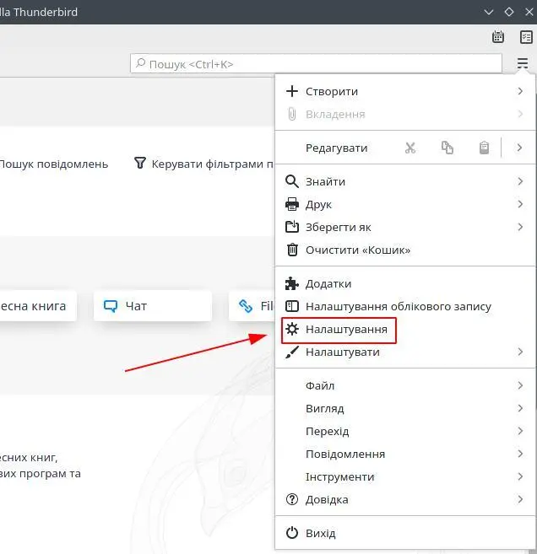Click the Керувати фільтрами link
Image resolution: width=537 pixels, height=554 pixels.
point(204,164)
